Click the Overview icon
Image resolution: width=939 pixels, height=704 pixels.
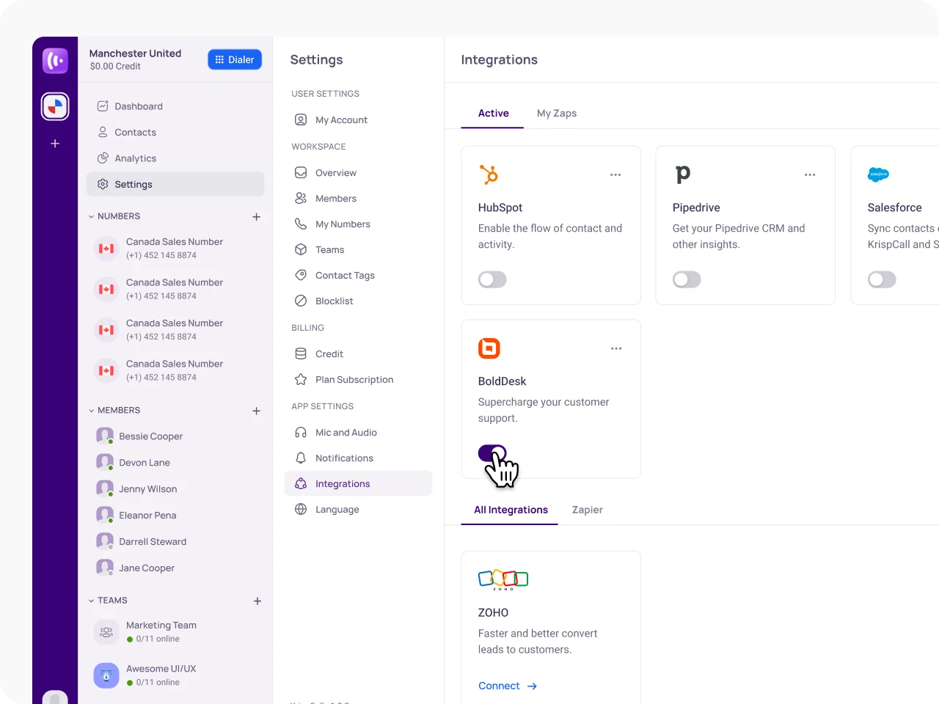click(x=301, y=173)
